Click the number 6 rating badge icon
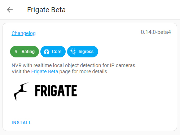This screenshot has height=135, width=180. [16, 51]
